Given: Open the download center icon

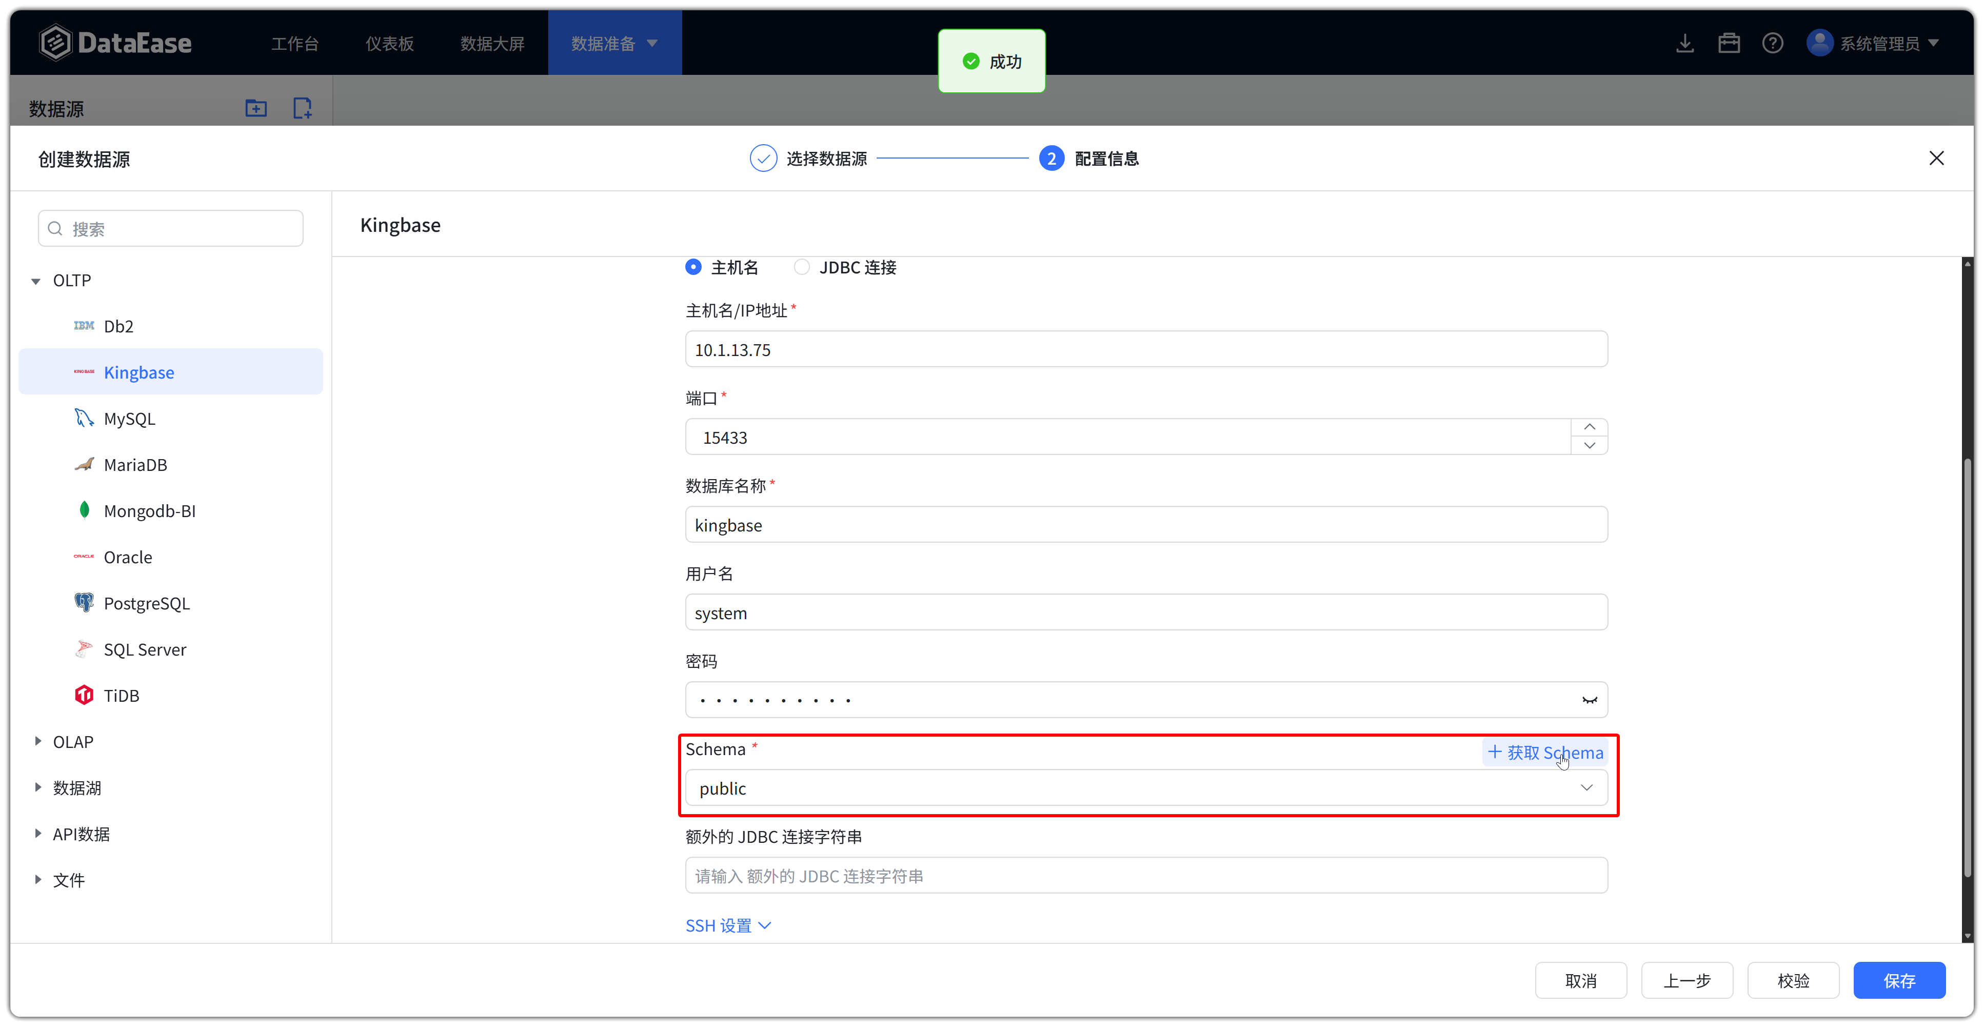Looking at the screenshot, I should (1684, 43).
